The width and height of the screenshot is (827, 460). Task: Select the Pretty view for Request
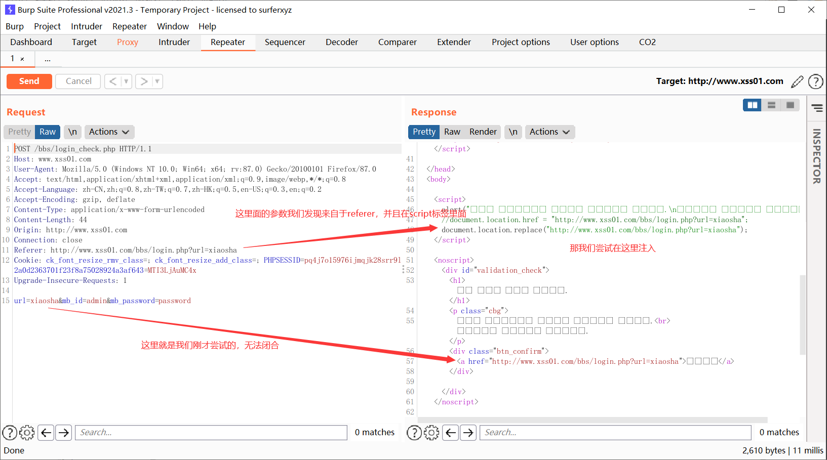[x=19, y=132]
